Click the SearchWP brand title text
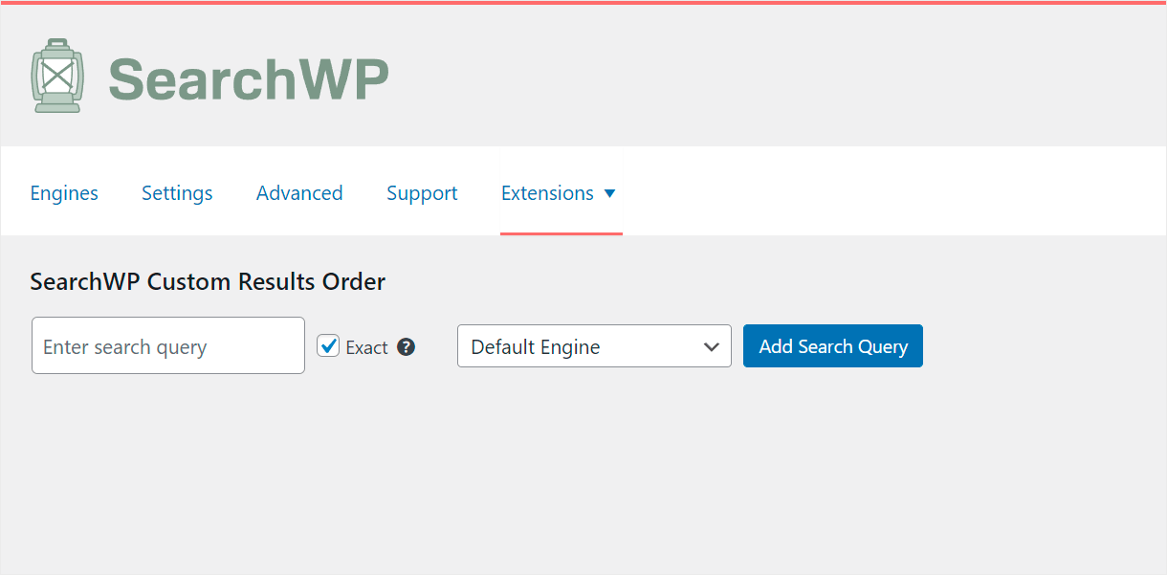This screenshot has height=575, width=1167. click(x=249, y=78)
